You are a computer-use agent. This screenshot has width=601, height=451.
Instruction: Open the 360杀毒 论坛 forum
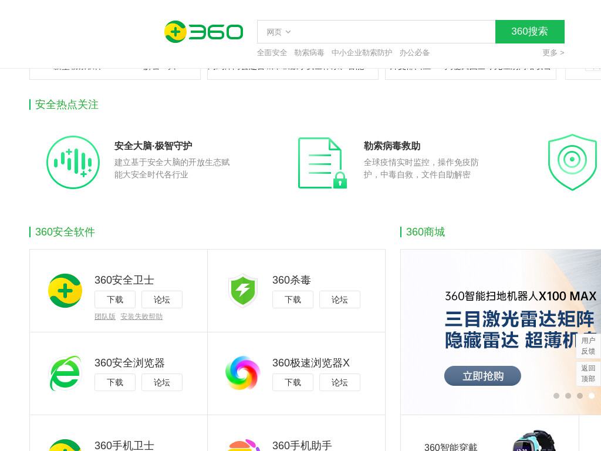click(x=340, y=299)
